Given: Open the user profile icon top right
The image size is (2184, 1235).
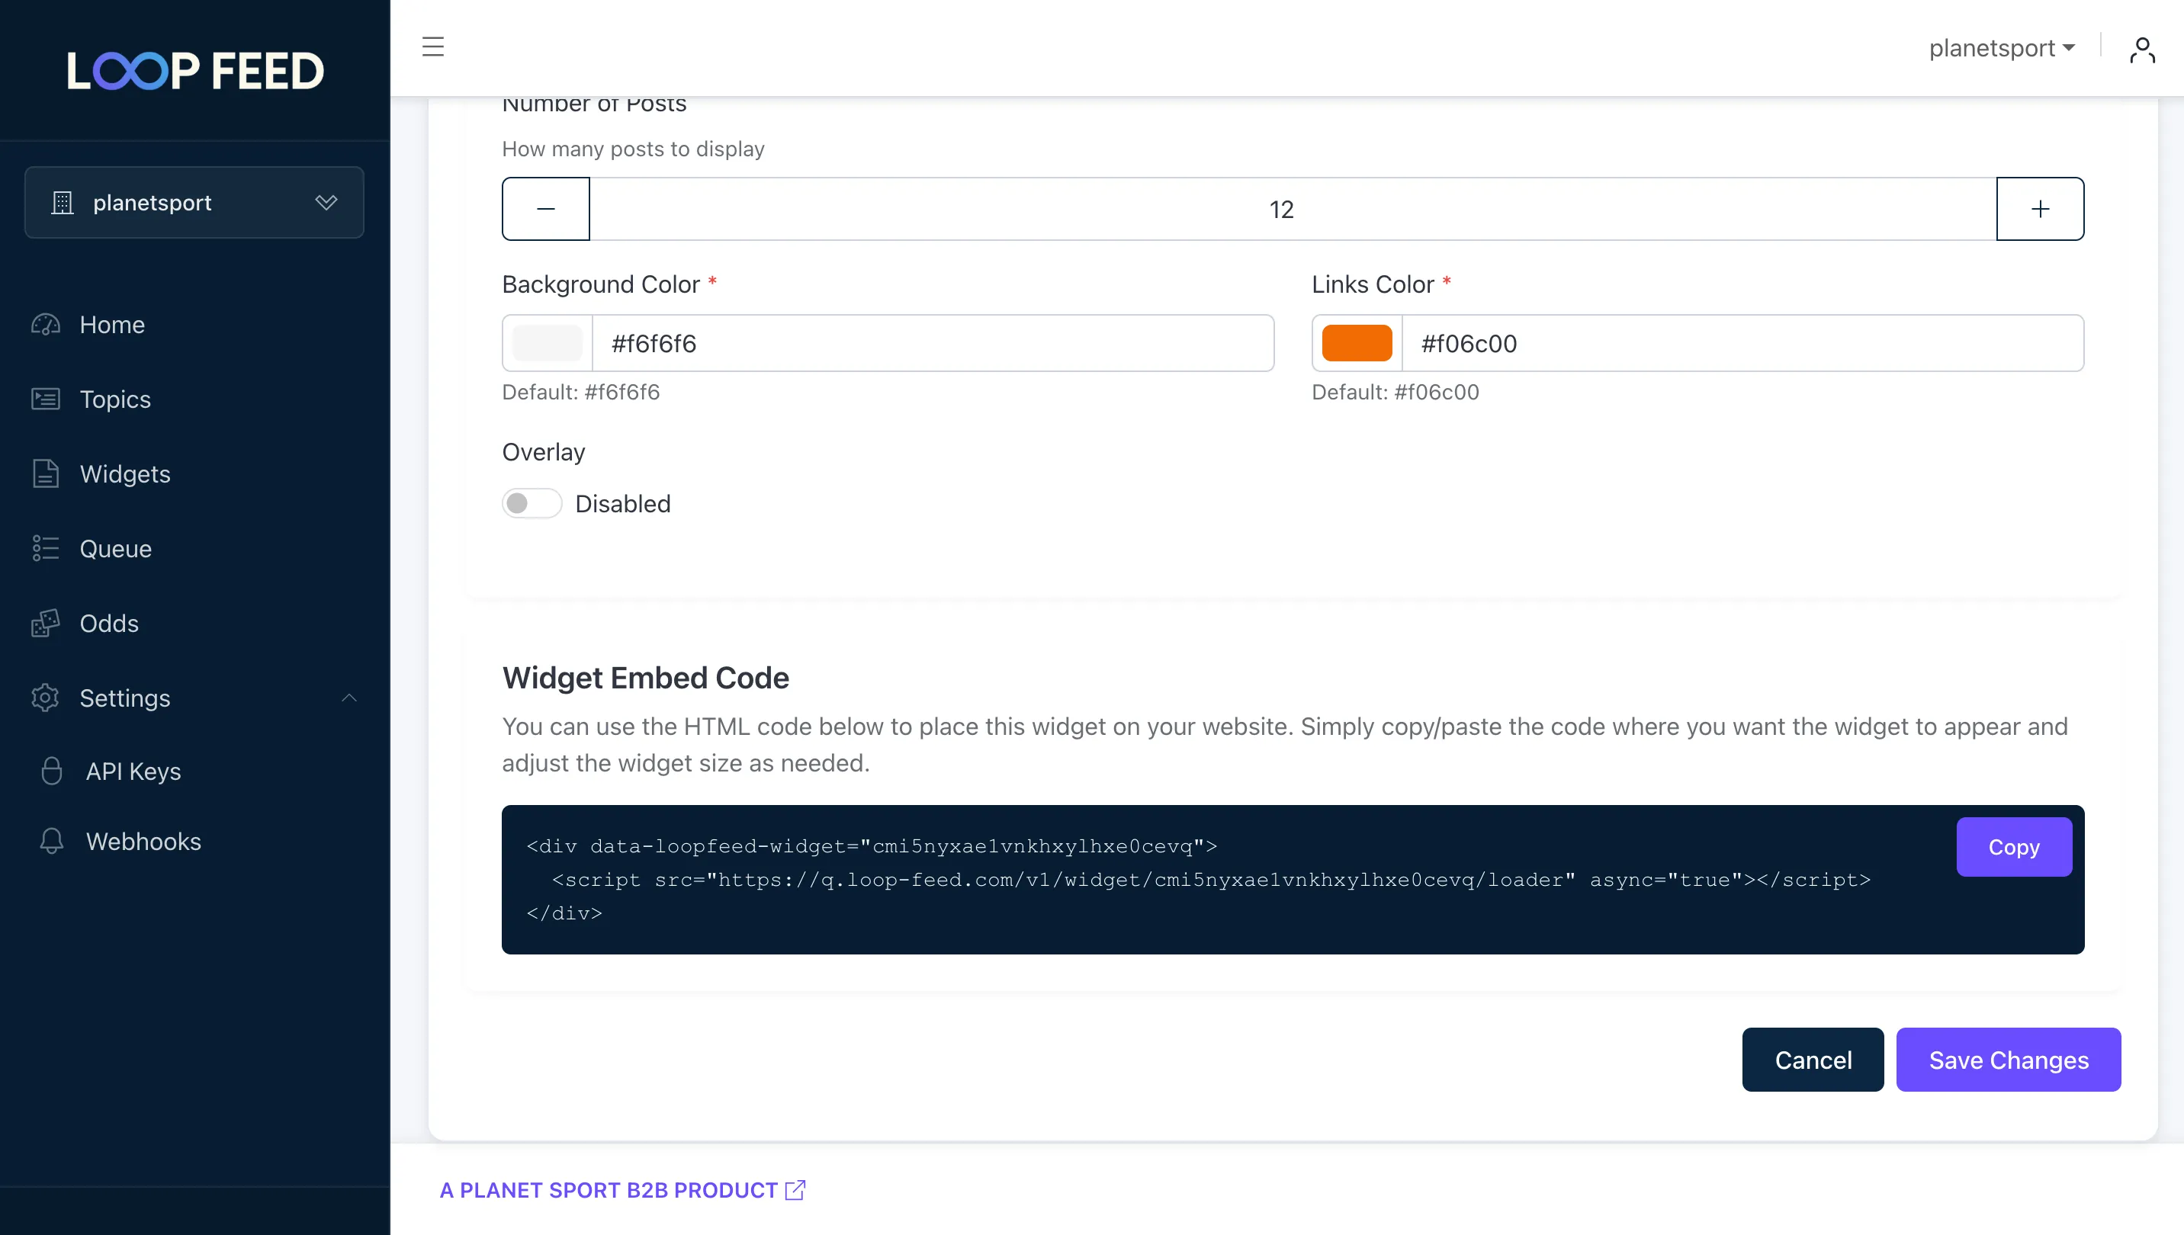Looking at the screenshot, I should click(x=2144, y=50).
